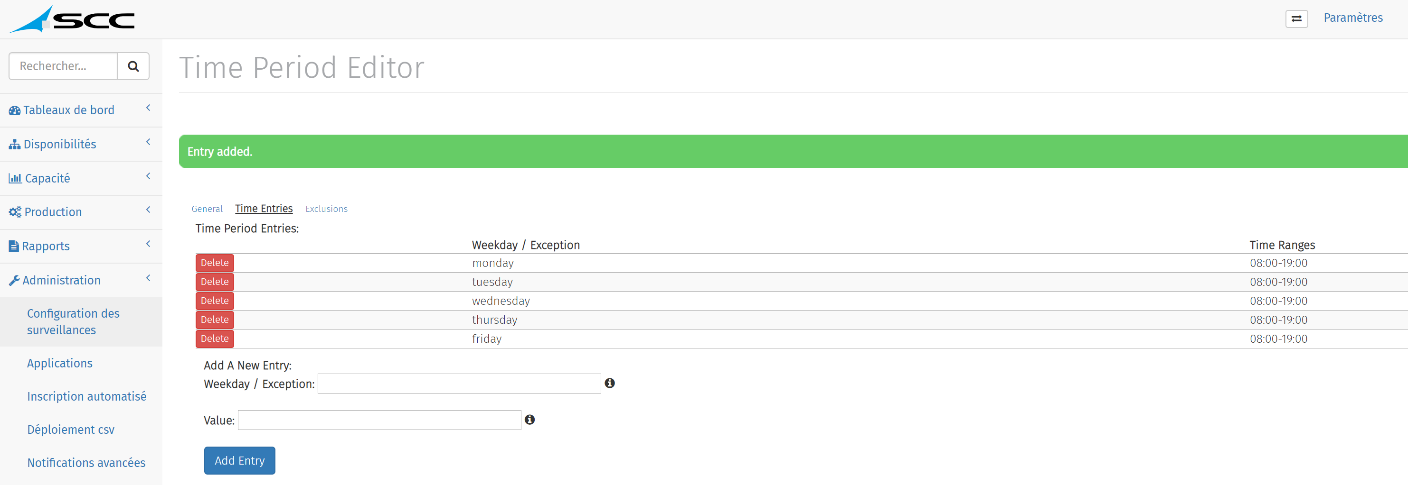Expand the Disponibilités chevron

tap(148, 142)
